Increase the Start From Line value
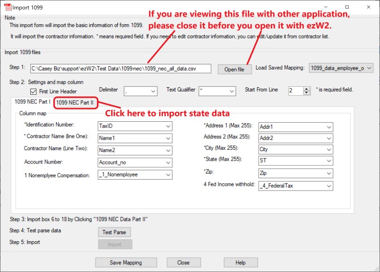This screenshot has height=272, width=380. click(306, 88)
